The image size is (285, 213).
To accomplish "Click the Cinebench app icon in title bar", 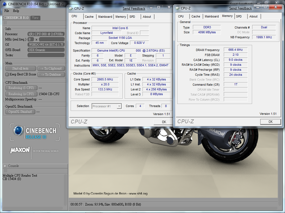I will tap(4, 4).
